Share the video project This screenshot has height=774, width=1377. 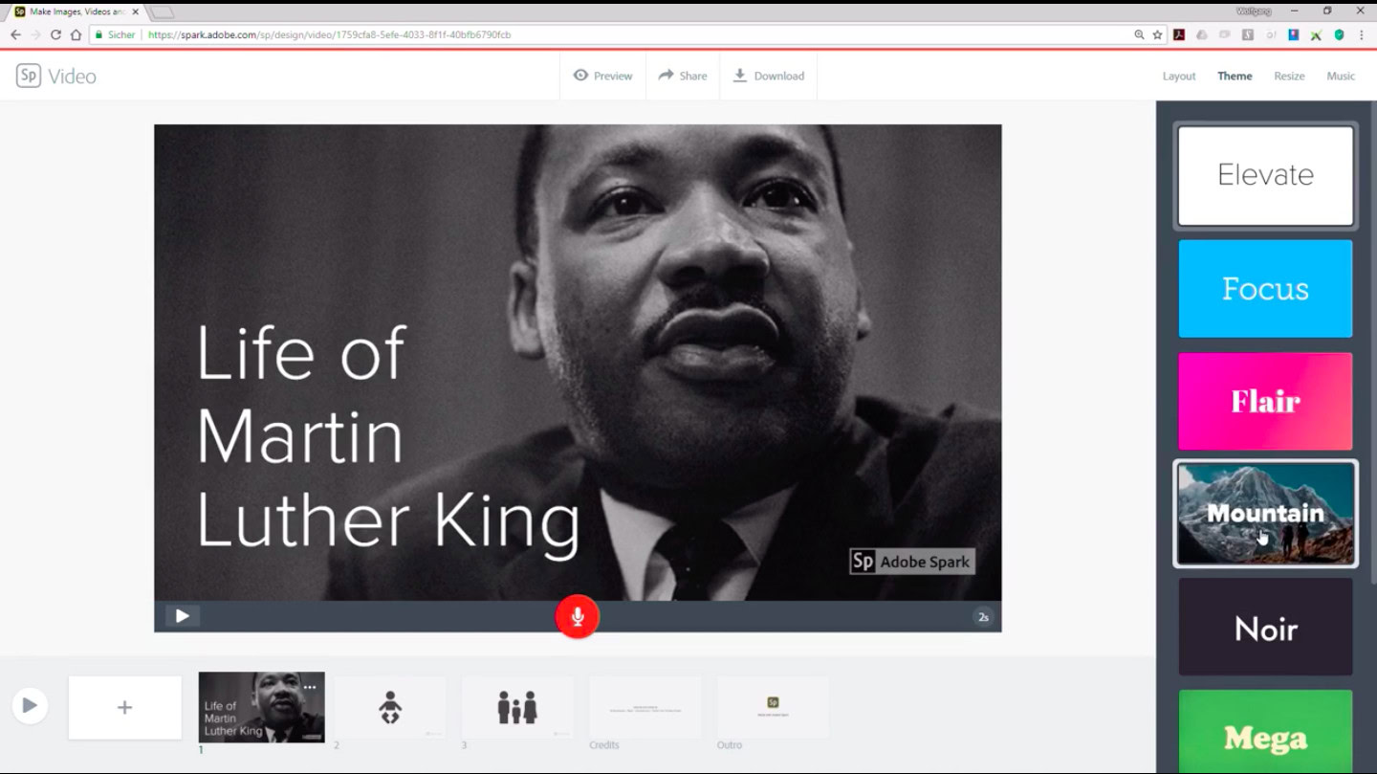point(682,76)
